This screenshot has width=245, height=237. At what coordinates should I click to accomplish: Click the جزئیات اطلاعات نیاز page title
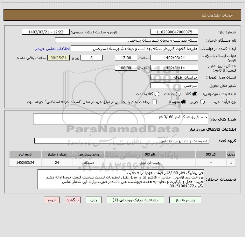click(217, 15)
